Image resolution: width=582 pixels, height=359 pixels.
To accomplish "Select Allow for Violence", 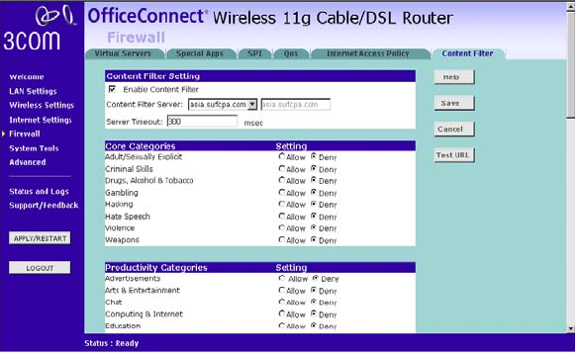I will [282, 227].
